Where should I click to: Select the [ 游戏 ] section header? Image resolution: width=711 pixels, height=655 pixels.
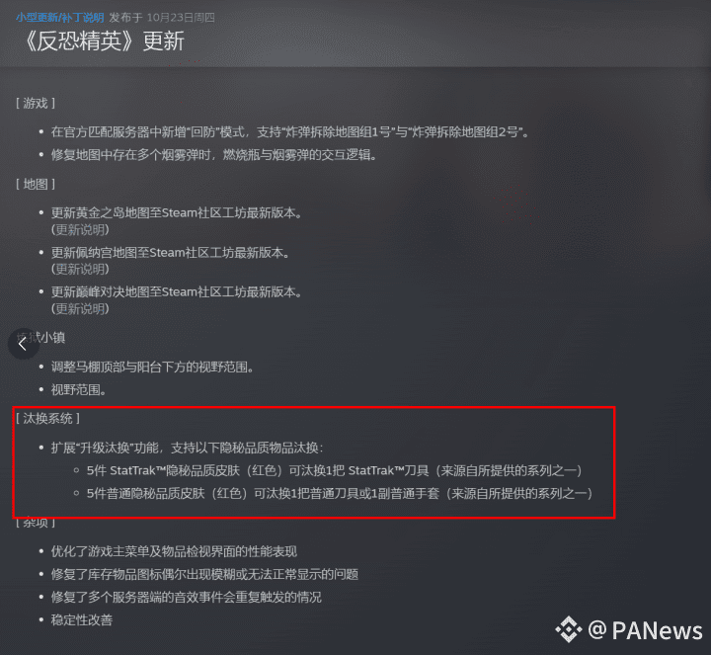36,104
